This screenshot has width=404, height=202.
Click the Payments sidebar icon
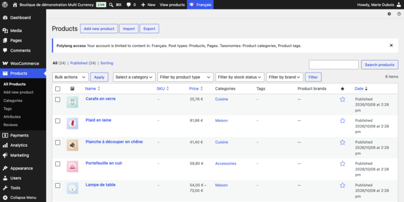(5, 135)
